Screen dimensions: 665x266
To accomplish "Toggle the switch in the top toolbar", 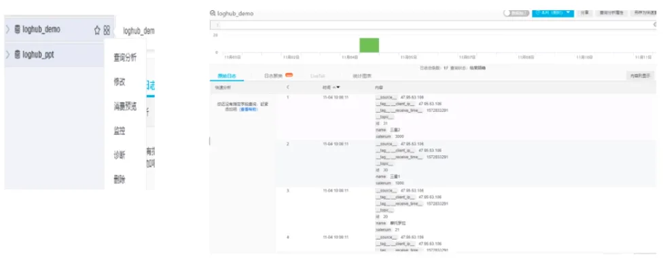I will [516, 13].
